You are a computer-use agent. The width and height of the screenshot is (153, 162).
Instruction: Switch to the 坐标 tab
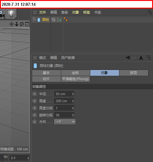[76, 73]
